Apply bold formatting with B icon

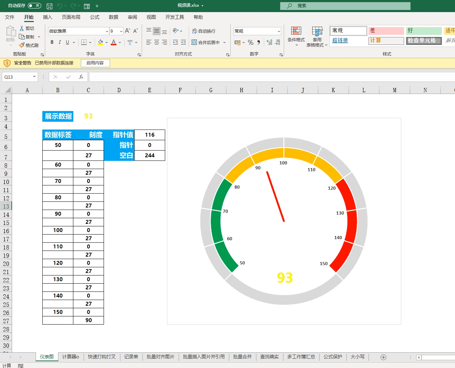52,42
